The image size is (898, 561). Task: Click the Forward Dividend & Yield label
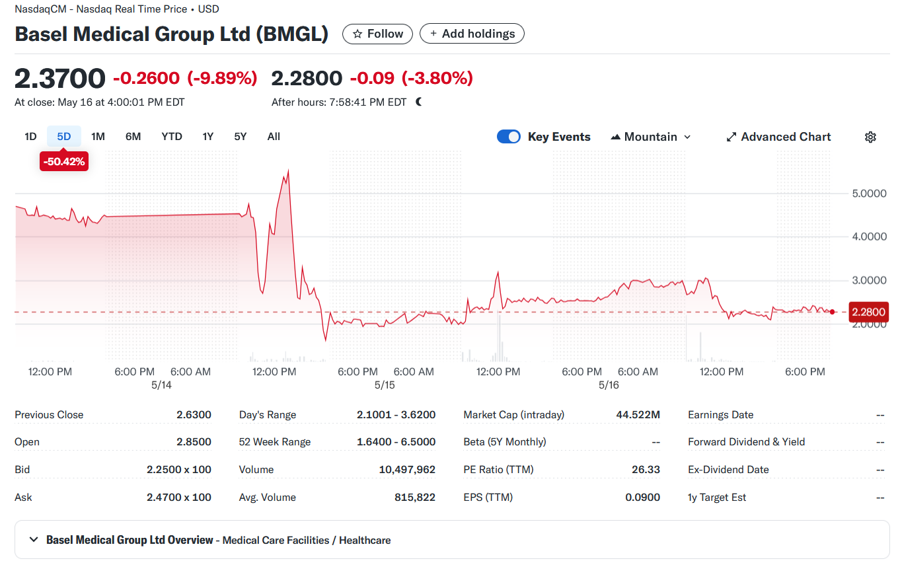coord(746,442)
